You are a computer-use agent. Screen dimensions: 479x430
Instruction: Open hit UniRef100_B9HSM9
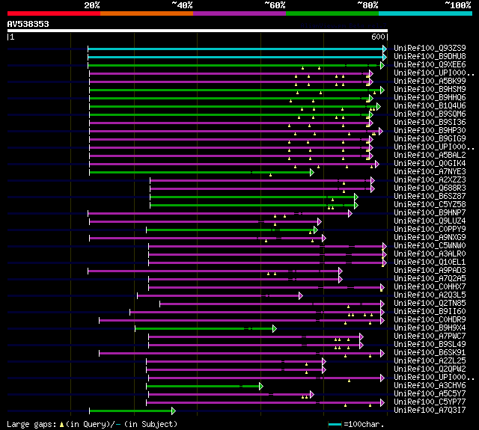pyautogui.click(x=430, y=90)
